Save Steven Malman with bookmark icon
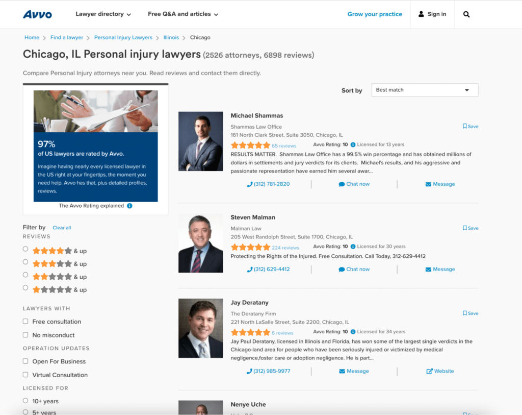 tap(465, 228)
